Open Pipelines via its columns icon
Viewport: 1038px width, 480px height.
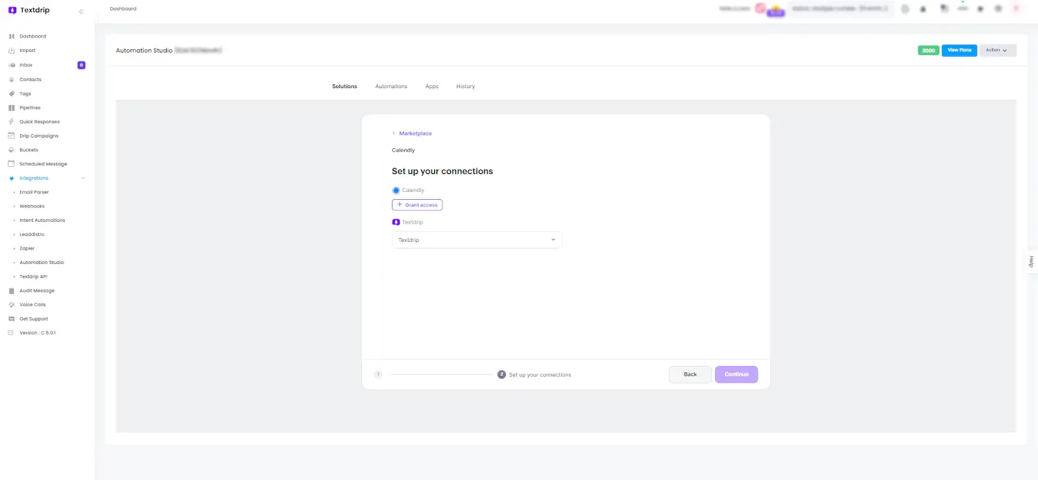[x=12, y=108]
